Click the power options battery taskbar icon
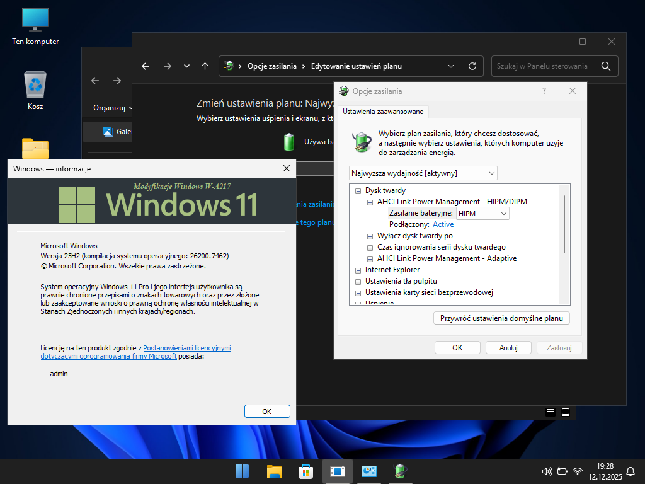Image resolution: width=645 pixels, height=484 pixels. point(400,471)
